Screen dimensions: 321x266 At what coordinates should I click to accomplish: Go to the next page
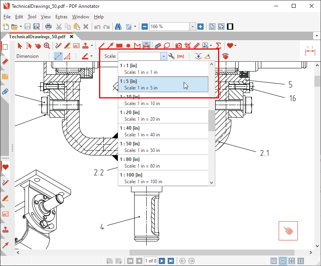162,261
